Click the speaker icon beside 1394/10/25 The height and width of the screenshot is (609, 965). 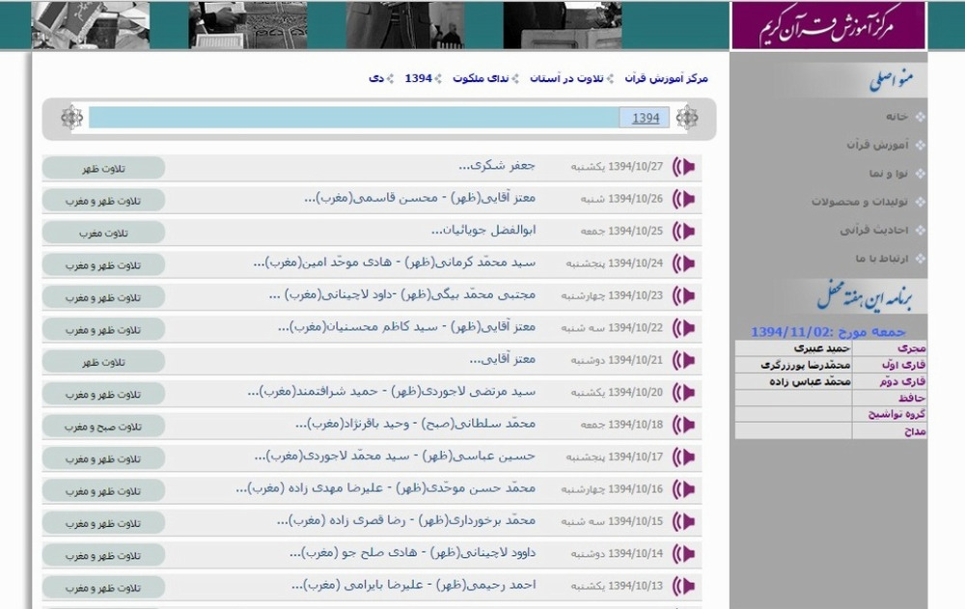(x=684, y=232)
